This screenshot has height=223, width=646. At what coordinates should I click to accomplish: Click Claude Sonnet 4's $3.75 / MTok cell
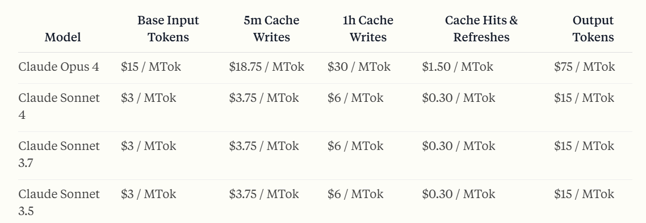tap(264, 98)
